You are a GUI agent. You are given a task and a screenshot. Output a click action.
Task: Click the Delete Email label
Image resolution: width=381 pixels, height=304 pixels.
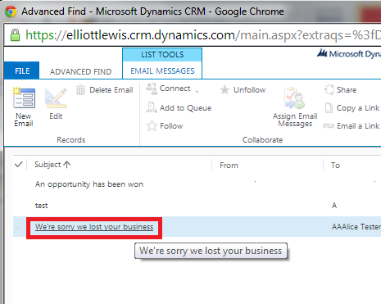pyautogui.click(x=111, y=90)
